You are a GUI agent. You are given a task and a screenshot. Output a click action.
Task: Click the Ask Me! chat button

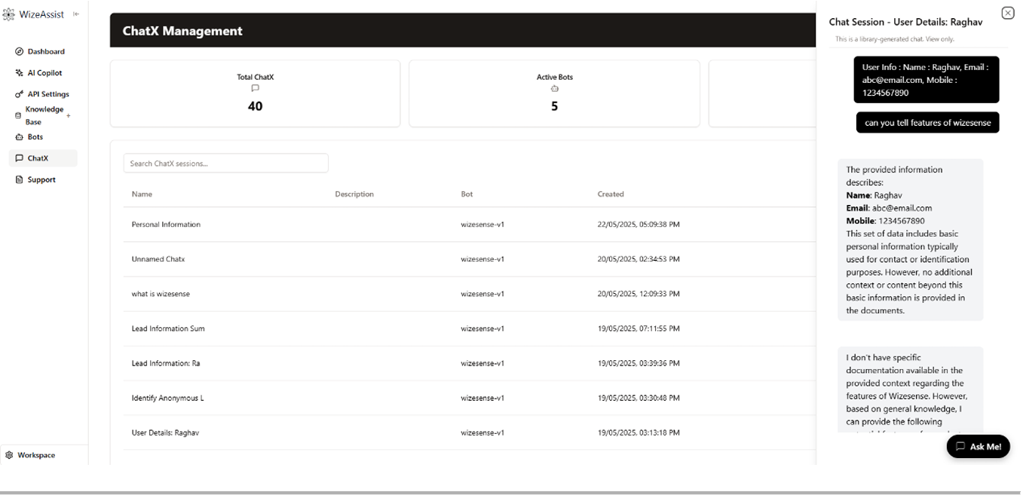click(x=978, y=446)
